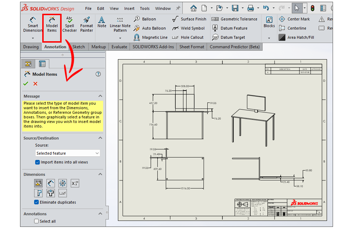Viewport: 352px width, 229px height.
Task: Switch to PropertyManager tab
Action: [x=42, y=64]
